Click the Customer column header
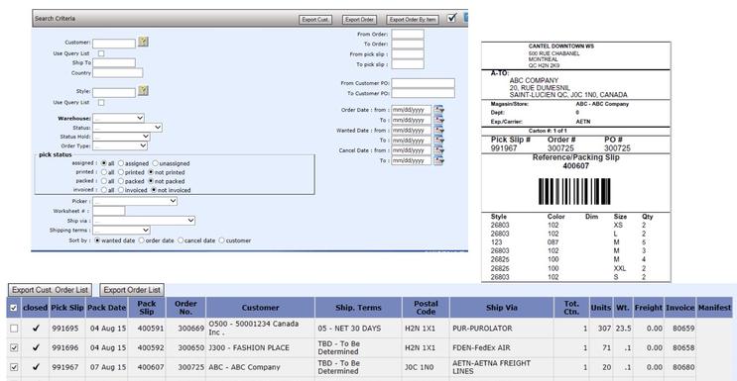This screenshot has width=737, height=381. click(261, 308)
